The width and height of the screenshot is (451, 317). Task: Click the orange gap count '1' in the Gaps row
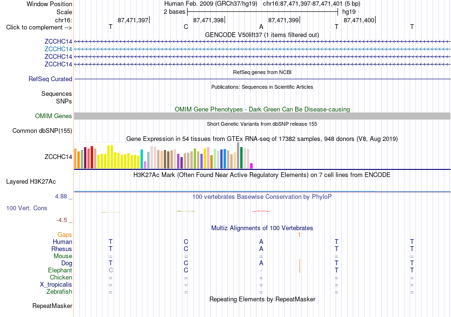pos(299,235)
